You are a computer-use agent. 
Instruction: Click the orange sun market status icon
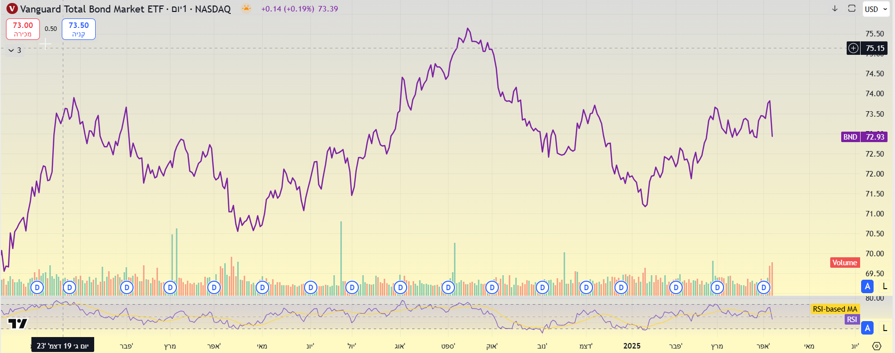[246, 8]
